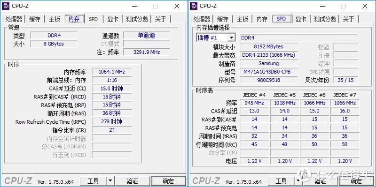
Task: Open the 内存 tab in the right window
Action: pyautogui.click(x=262, y=19)
